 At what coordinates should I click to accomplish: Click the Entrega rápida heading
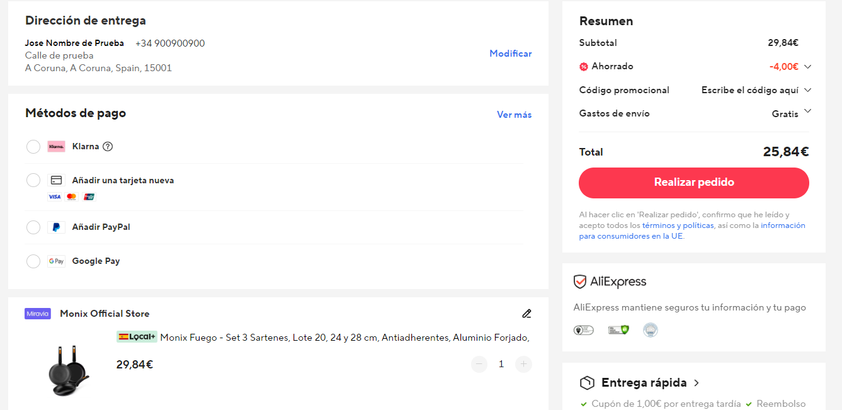click(644, 383)
